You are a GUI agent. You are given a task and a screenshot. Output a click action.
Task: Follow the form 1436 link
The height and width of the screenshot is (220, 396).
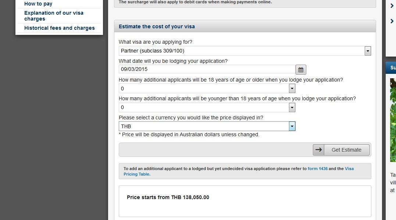(x=317, y=169)
